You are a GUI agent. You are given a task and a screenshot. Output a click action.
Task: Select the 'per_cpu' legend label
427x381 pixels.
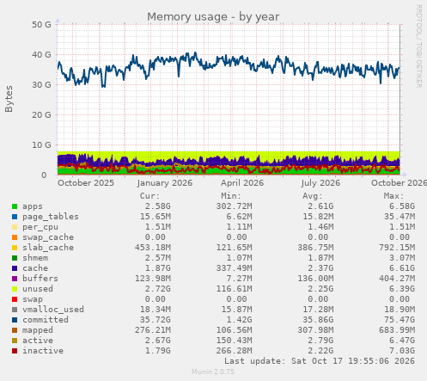(x=40, y=227)
